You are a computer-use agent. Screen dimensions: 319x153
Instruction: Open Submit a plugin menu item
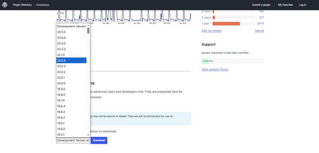pos(262,5)
